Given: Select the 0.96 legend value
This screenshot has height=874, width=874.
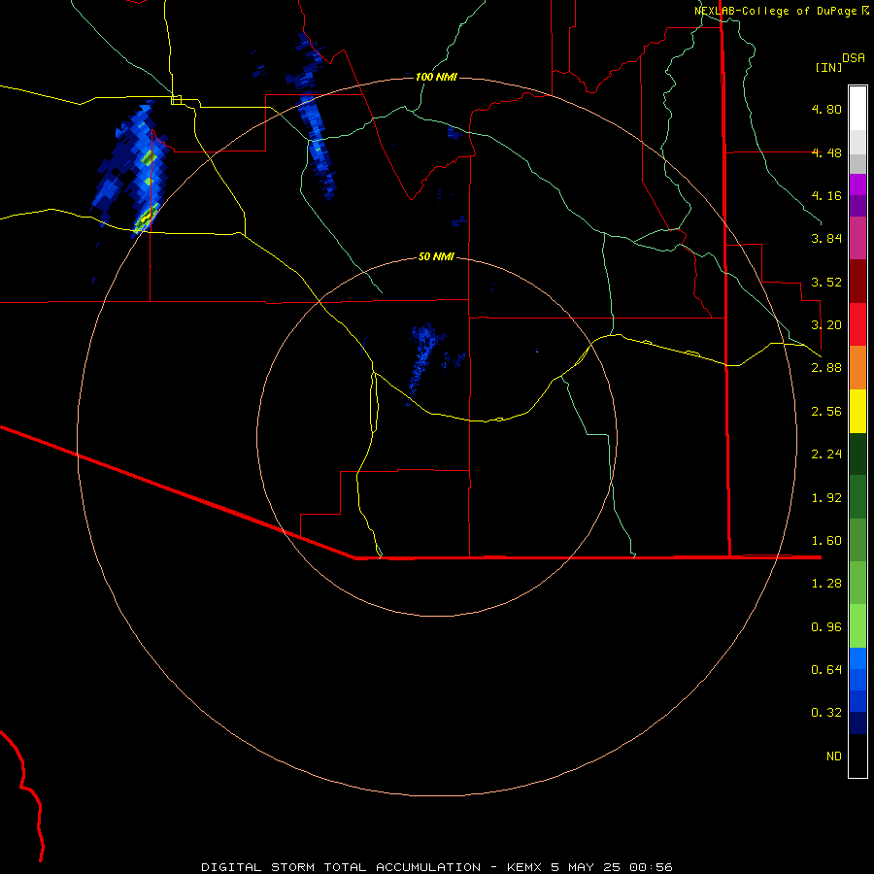Looking at the screenshot, I should point(826,627).
